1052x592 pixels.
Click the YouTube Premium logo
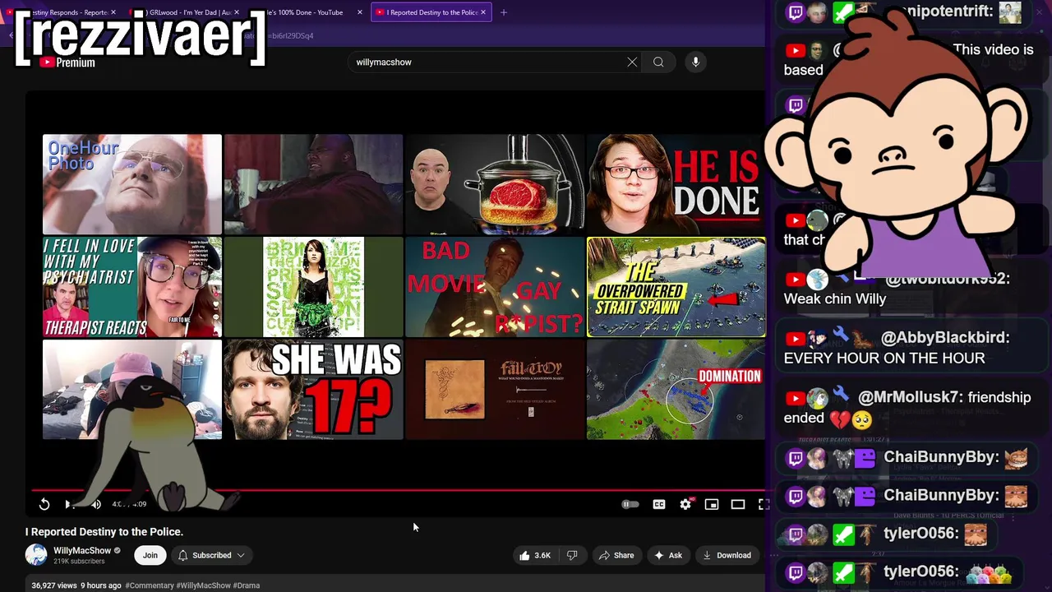pos(66,62)
